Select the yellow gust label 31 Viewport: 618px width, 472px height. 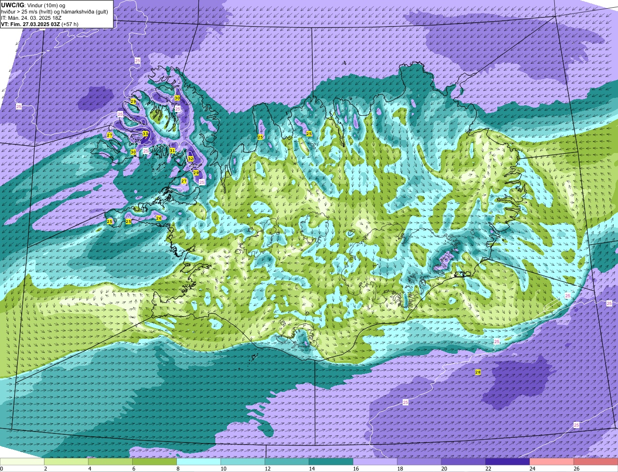click(x=172, y=151)
